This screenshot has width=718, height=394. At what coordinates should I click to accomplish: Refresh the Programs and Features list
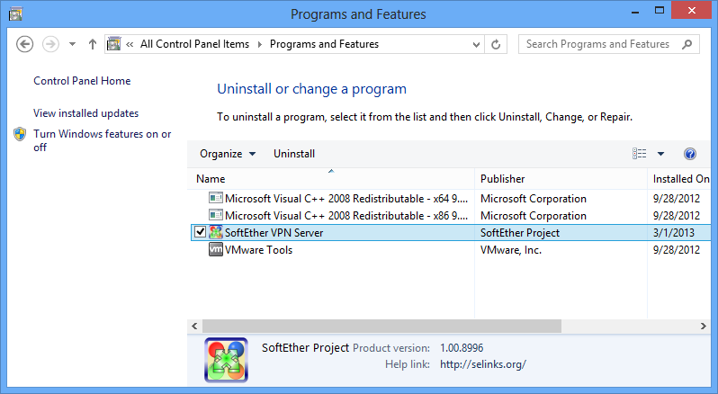pos(496,44)
